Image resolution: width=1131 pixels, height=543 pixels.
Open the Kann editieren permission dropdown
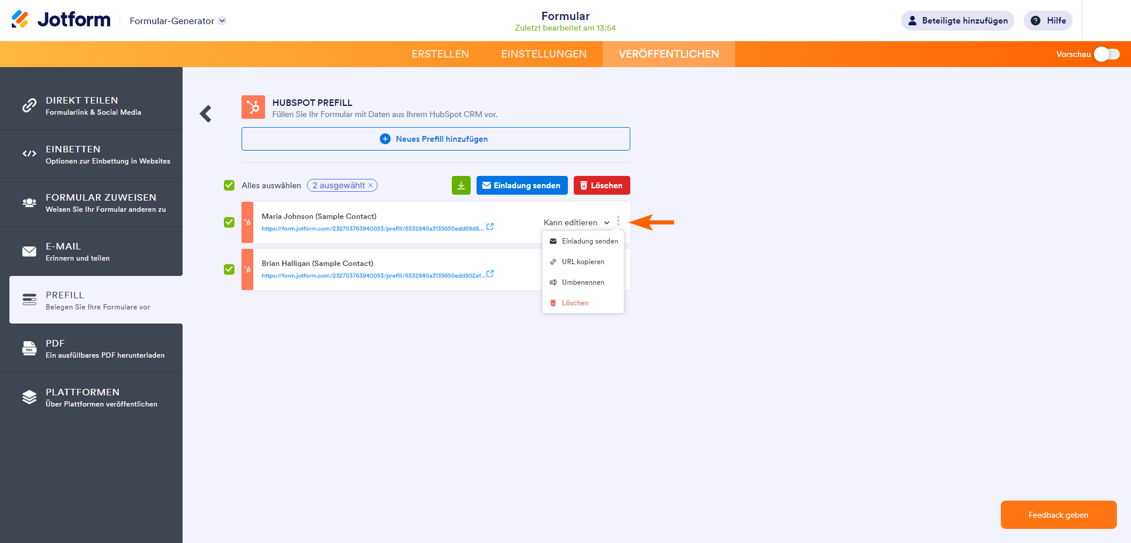click(x=576, y=222)
